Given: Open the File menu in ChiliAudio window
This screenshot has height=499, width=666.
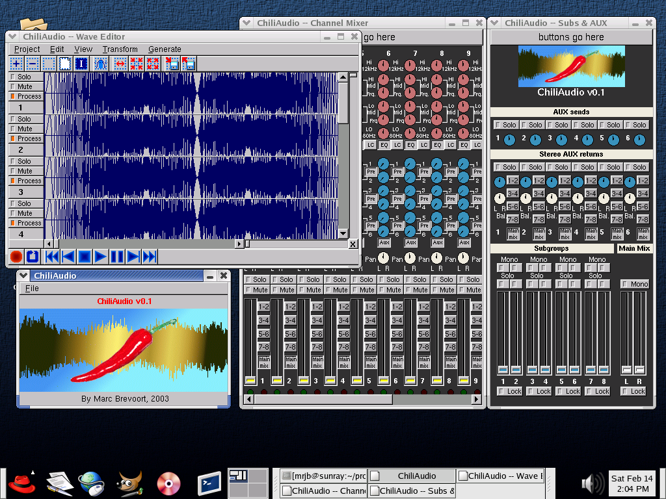Looking at the screenshot, I should (32, 288).
